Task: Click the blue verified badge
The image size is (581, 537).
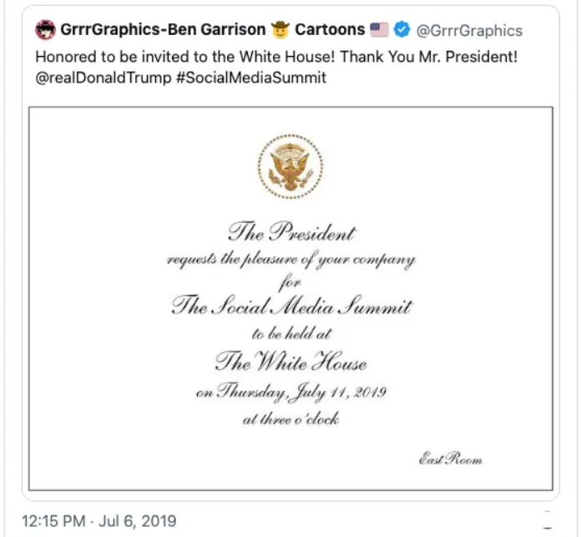Action: (402, 30)
